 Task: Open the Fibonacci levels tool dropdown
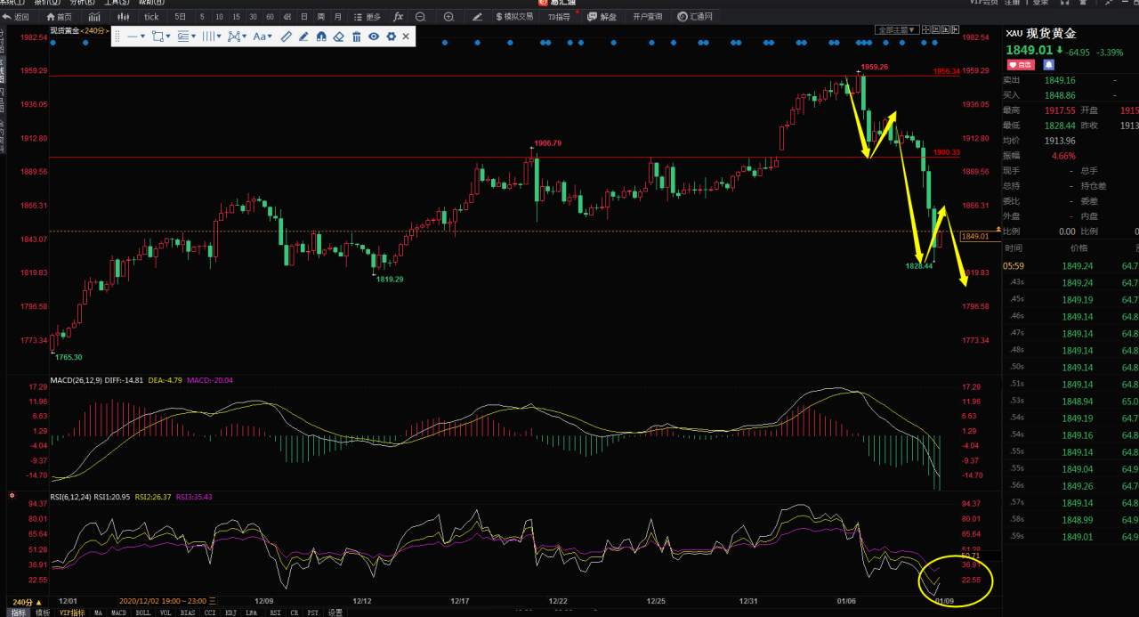coord(186,37)
